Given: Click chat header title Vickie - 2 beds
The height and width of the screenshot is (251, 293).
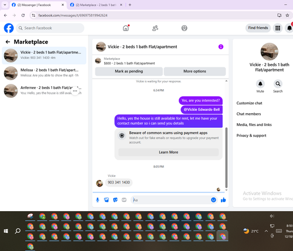Looking at the screenshot, I should click(x=142, y=47).
